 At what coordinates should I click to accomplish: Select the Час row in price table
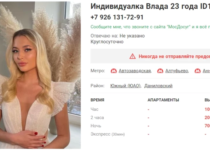click(150, 109)
